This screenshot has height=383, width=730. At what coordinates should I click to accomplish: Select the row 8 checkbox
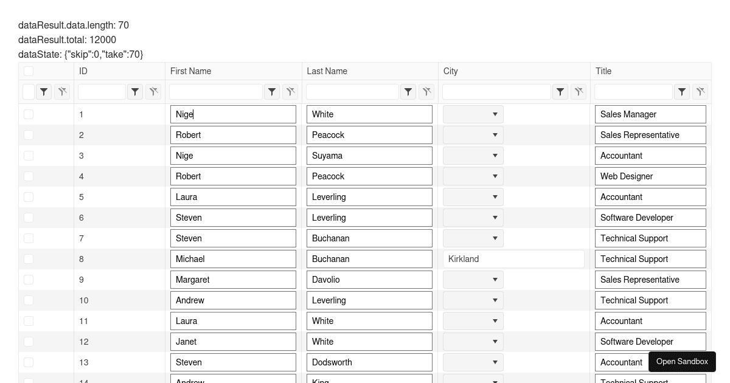pos(29,259)
